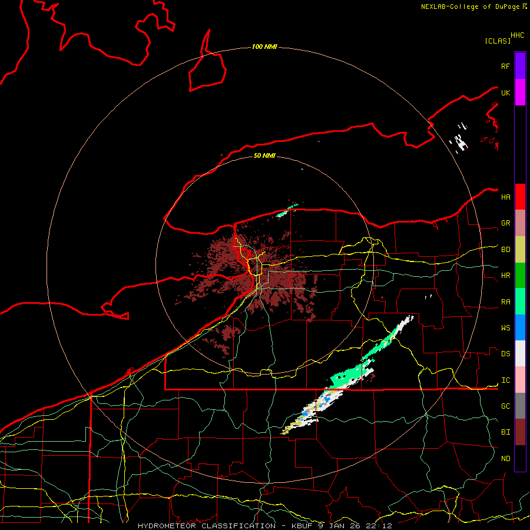The width and height of the screenshot is (530, 530).
Task: Click the BD legend label
Action: 505,250
